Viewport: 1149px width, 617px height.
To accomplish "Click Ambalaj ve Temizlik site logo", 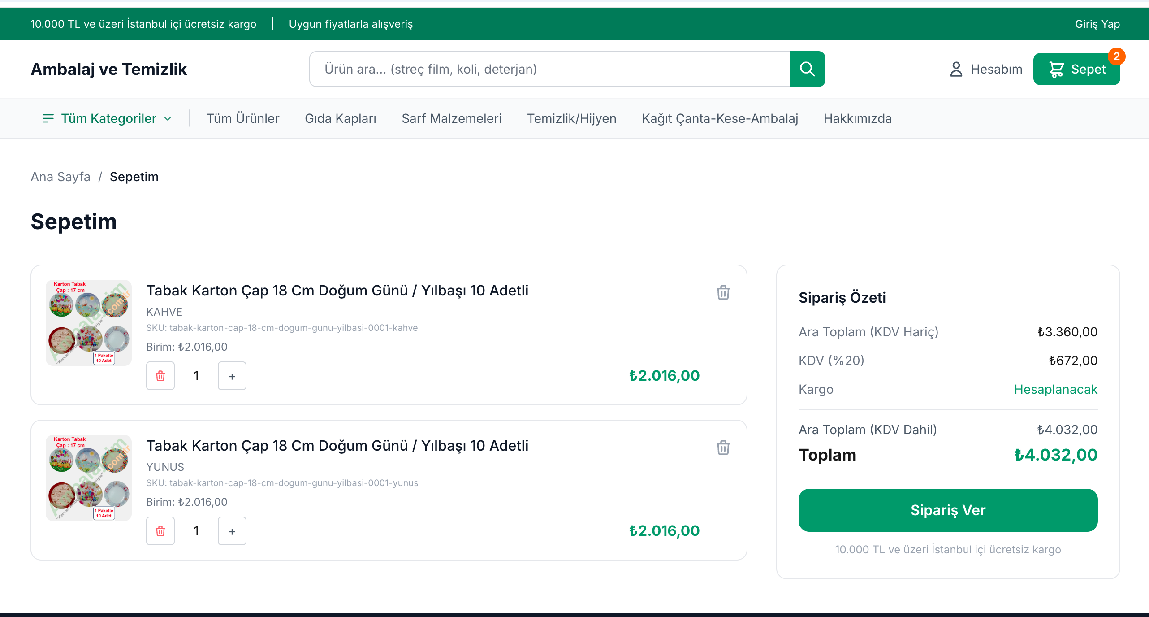I will (109, 69).
